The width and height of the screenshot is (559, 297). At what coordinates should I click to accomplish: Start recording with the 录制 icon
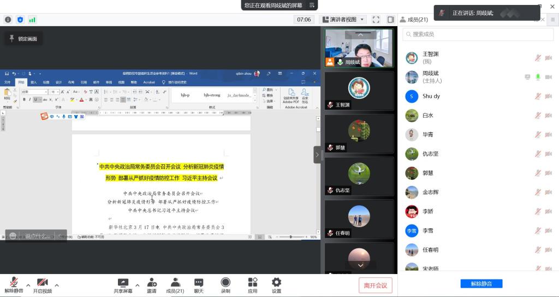[x=225, y=286]
